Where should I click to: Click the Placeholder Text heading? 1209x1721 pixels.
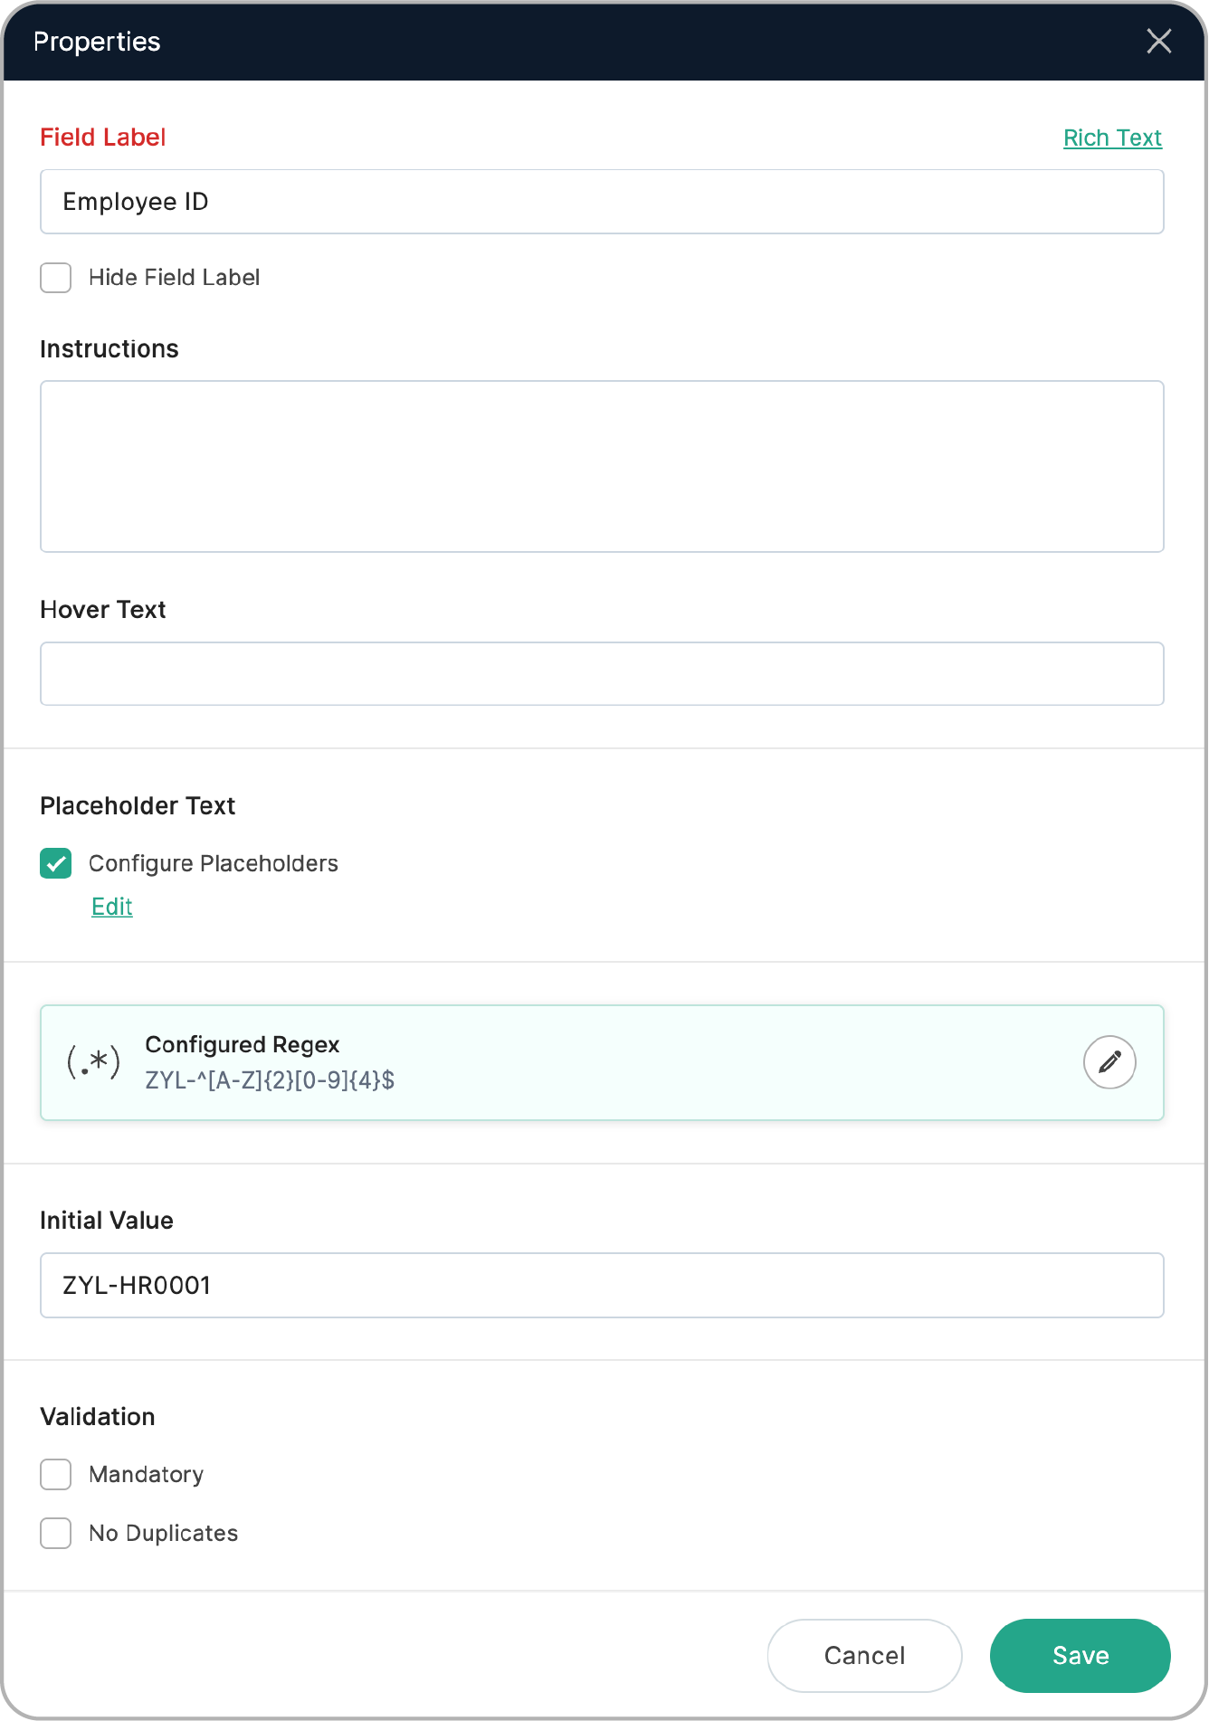(x=138, y=805)
